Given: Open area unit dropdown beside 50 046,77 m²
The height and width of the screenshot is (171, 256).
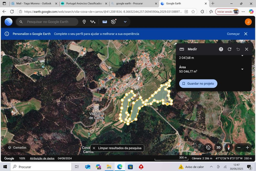Looking at the screenshot, I should coord(242,69).
